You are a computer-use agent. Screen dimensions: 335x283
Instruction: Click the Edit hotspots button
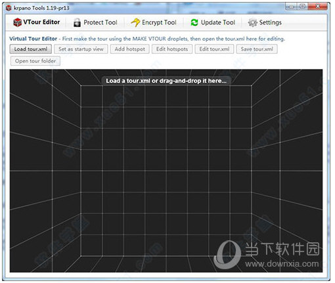(x=172, y=49)
